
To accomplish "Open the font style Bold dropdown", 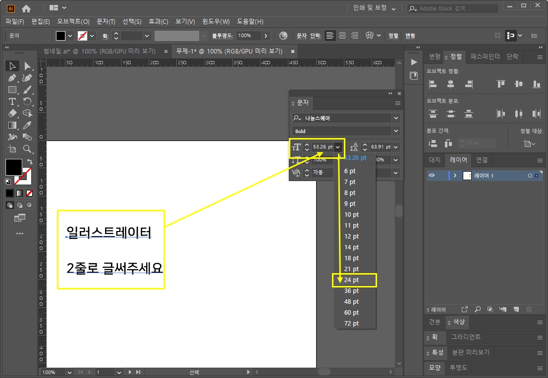I will click(396, 131).
